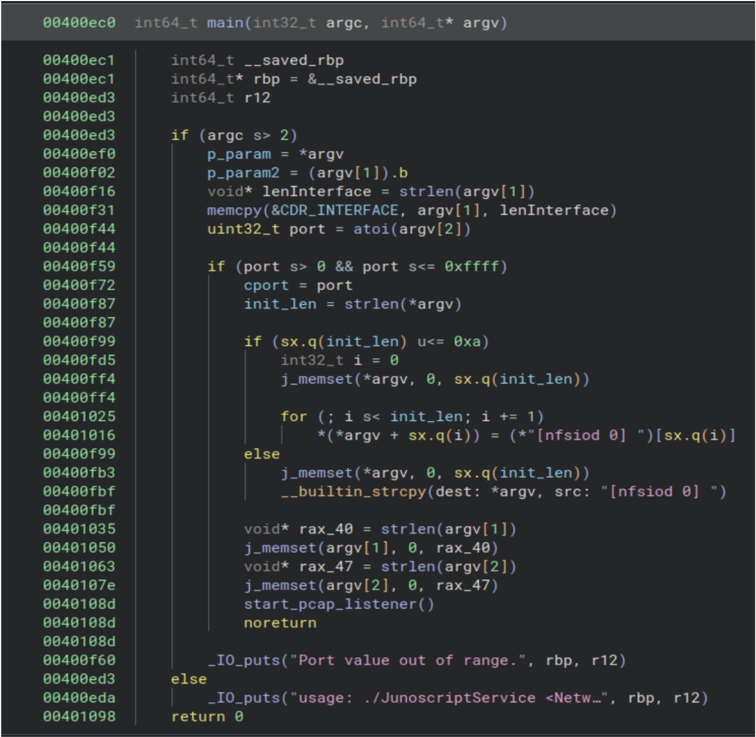The width and height of the screenshot is (756, 737).
Task: Click the __saved_rbp variable on first line
Action: coord(293,60)
